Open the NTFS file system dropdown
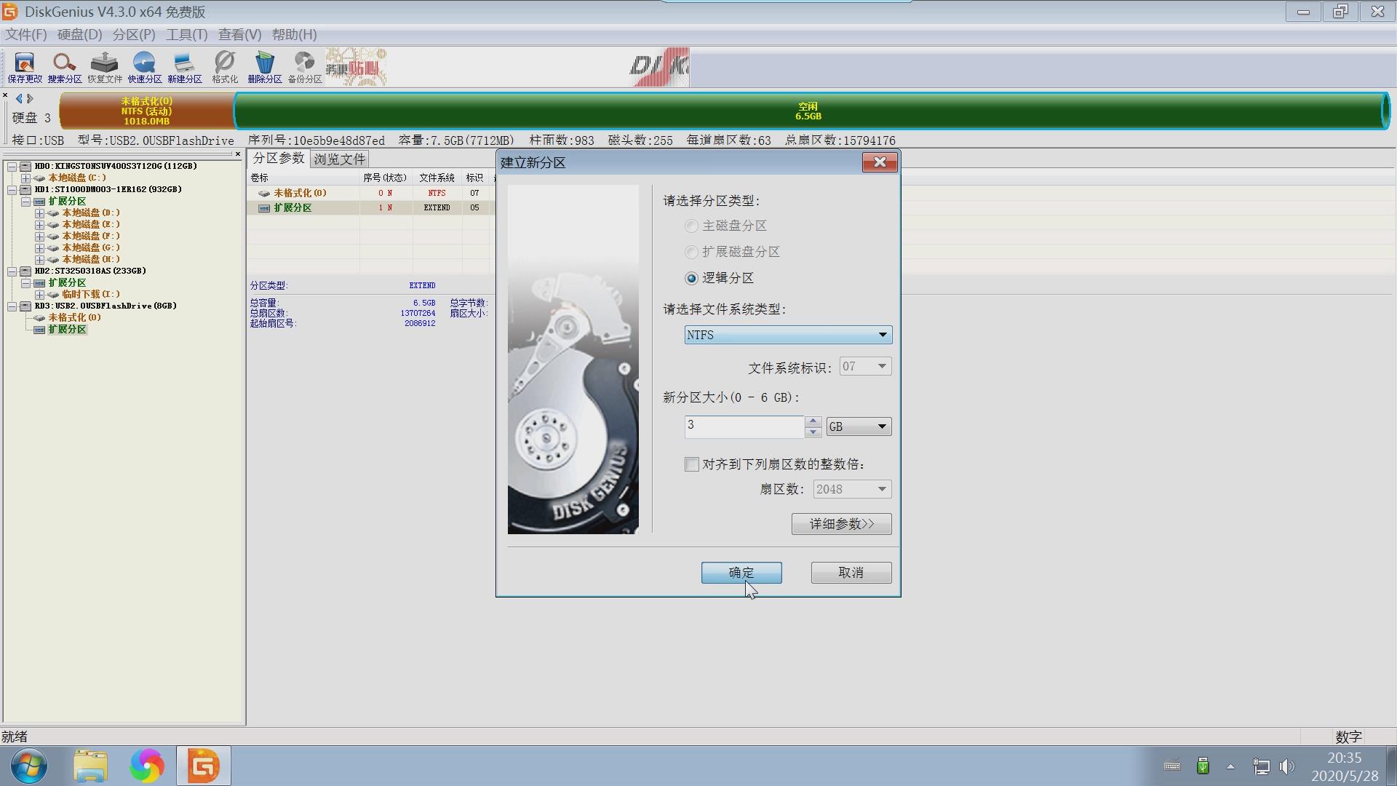Screen dimensions: 1397x786 pos(882,335)
